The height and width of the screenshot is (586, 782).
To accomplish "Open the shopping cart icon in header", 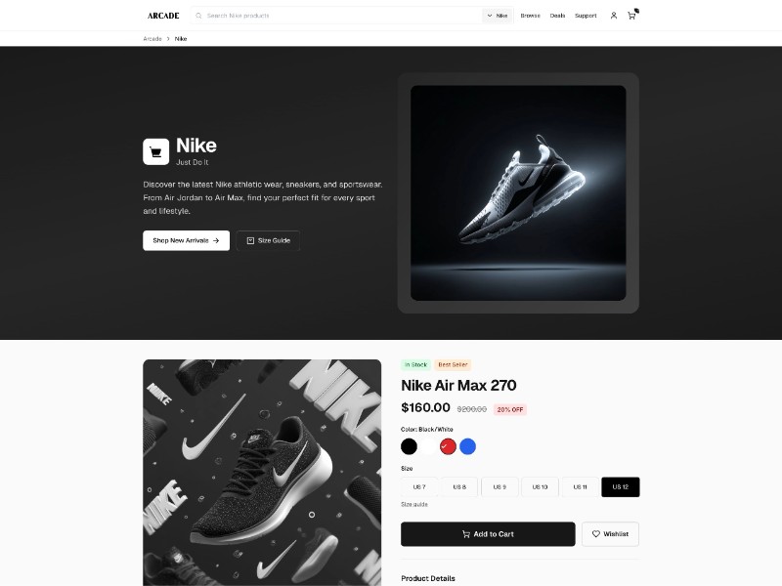I will 631,16.
